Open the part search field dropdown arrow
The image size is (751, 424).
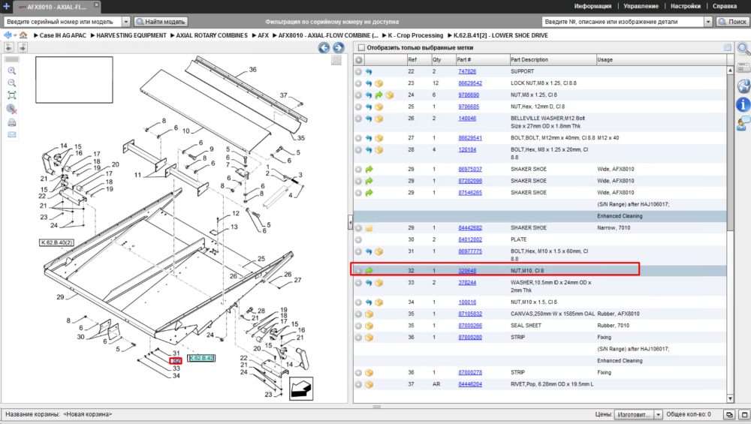(708, 22)
